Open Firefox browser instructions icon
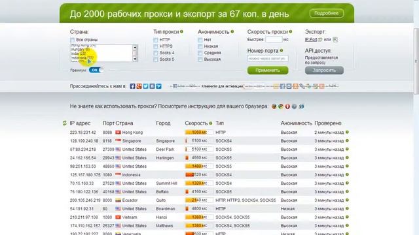This screenshot has width=419, height=235. (x=274, y=106)
